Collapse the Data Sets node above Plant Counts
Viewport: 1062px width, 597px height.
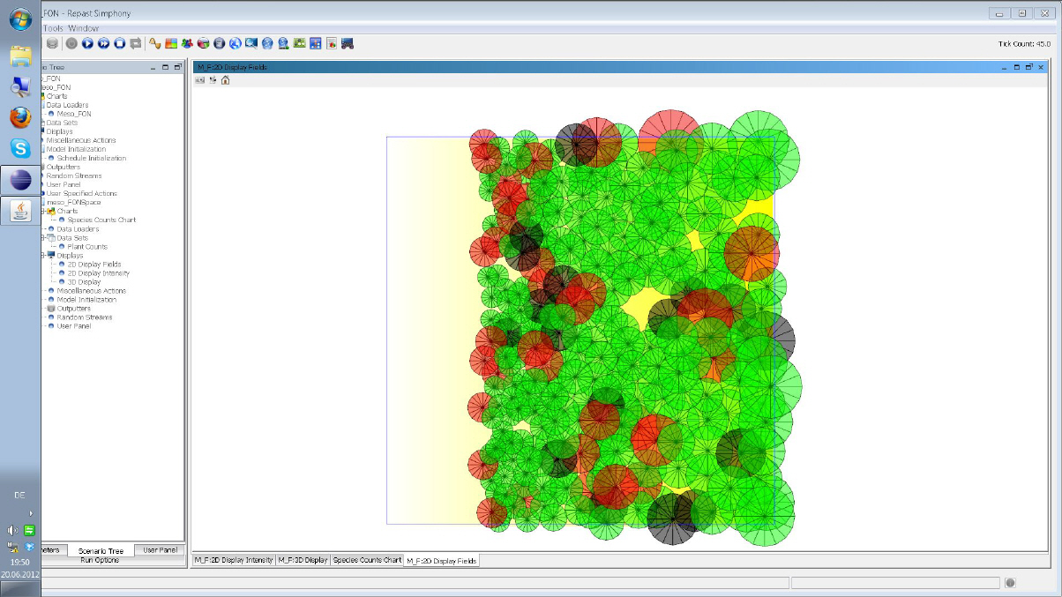[43, 238]
